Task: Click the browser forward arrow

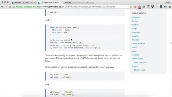Action: (6, 7)
